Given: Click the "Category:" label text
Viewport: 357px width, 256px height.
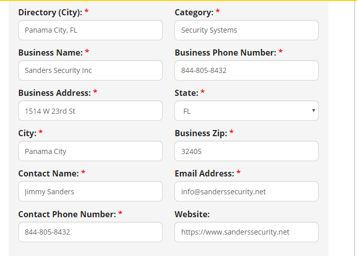Looking at the screenshot, I should [x=194, y=12].
